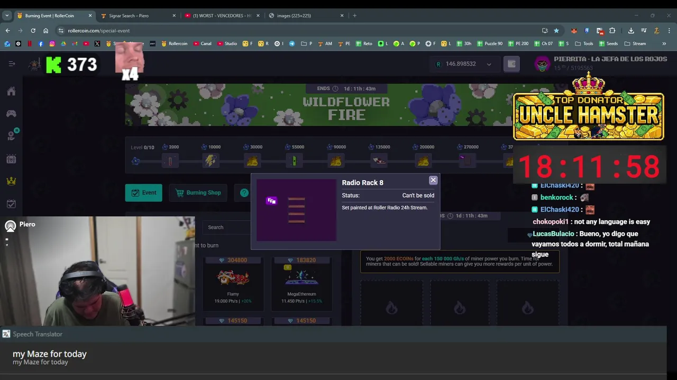Open the PE 200 bookmark
Screen dimensions: 677x380
pyautogui.click(x=518, y=43)
